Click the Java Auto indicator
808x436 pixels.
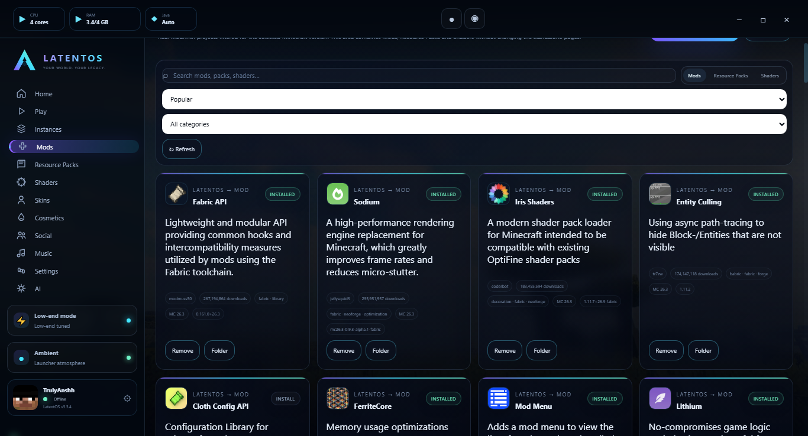pyautogui.click(x=170, y=19)
